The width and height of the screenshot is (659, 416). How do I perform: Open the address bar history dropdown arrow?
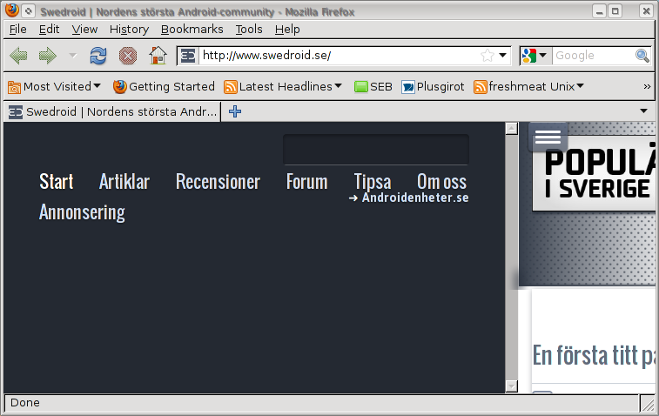(x=502, y=56)
